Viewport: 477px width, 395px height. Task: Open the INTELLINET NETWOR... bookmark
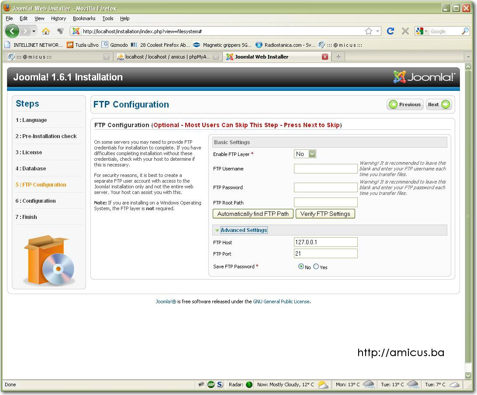point(34,45)
